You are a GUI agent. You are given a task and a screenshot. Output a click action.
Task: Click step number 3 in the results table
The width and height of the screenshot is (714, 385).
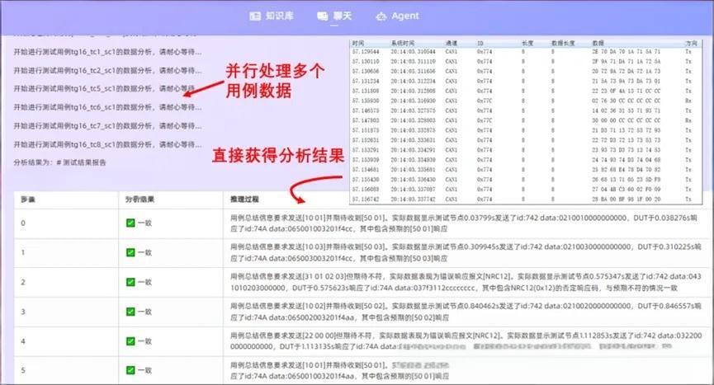coord(23,312)
